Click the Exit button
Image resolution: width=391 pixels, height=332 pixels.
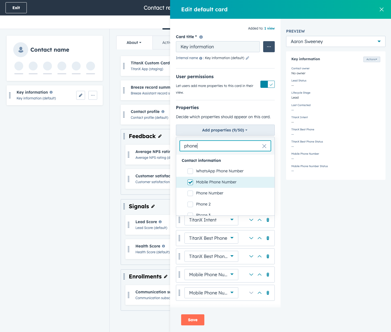pos(16,8)
